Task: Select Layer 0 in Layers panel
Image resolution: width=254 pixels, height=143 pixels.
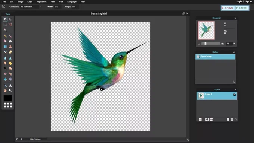Action: (x=217, y=96)
